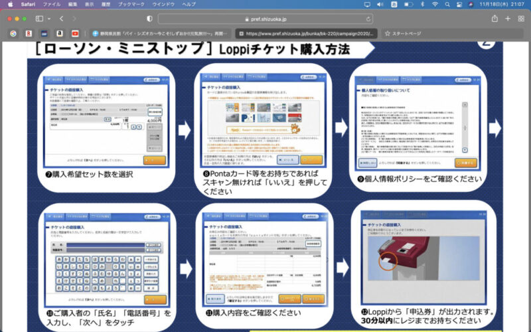Open the ブックマーク menu
This screenshot has width=531, height=332.
coord(131,5)
